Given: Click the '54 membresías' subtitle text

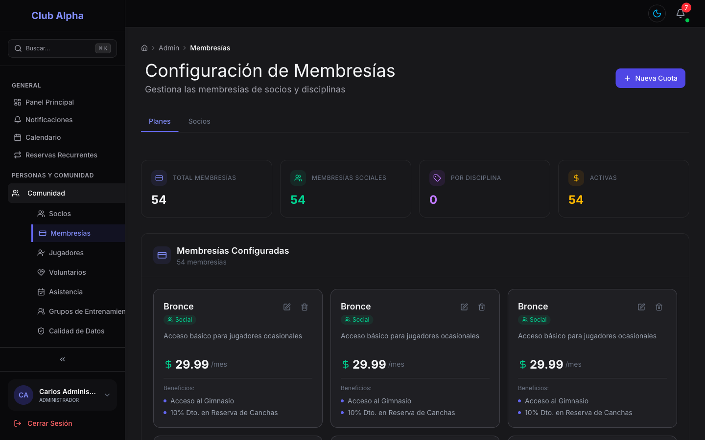Looking at the screenshot, I should [x=202, y=262].
